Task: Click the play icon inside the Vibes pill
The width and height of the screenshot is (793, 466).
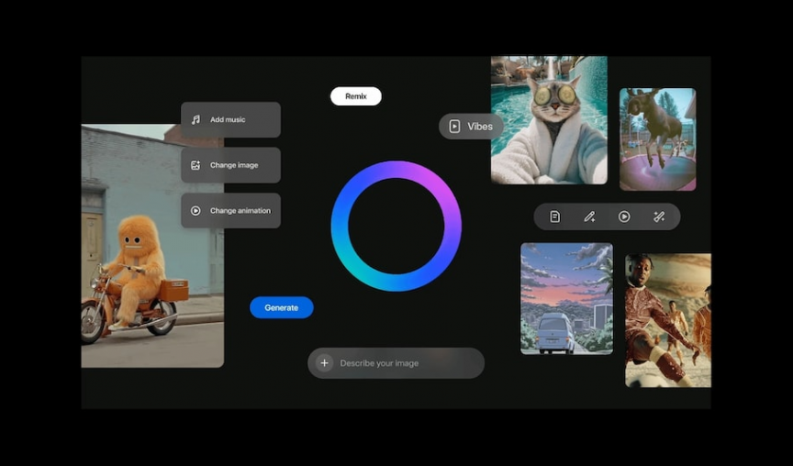Action: (x=454, y=127)
